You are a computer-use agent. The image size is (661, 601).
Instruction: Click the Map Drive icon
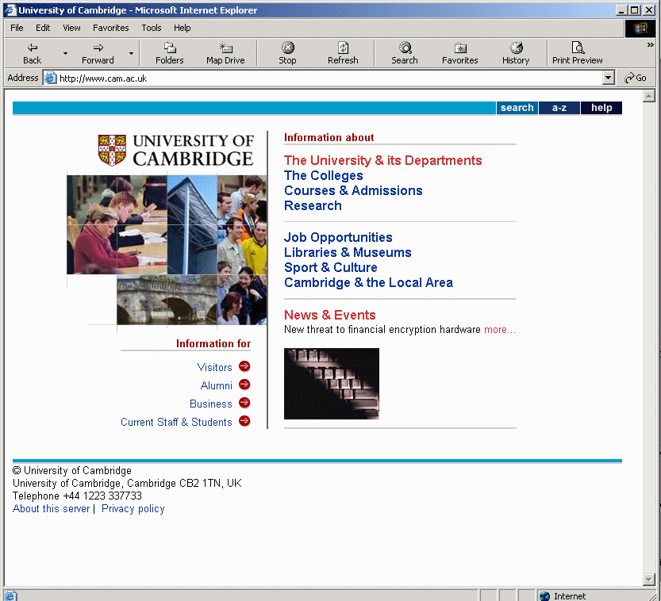tap(225, 48)
